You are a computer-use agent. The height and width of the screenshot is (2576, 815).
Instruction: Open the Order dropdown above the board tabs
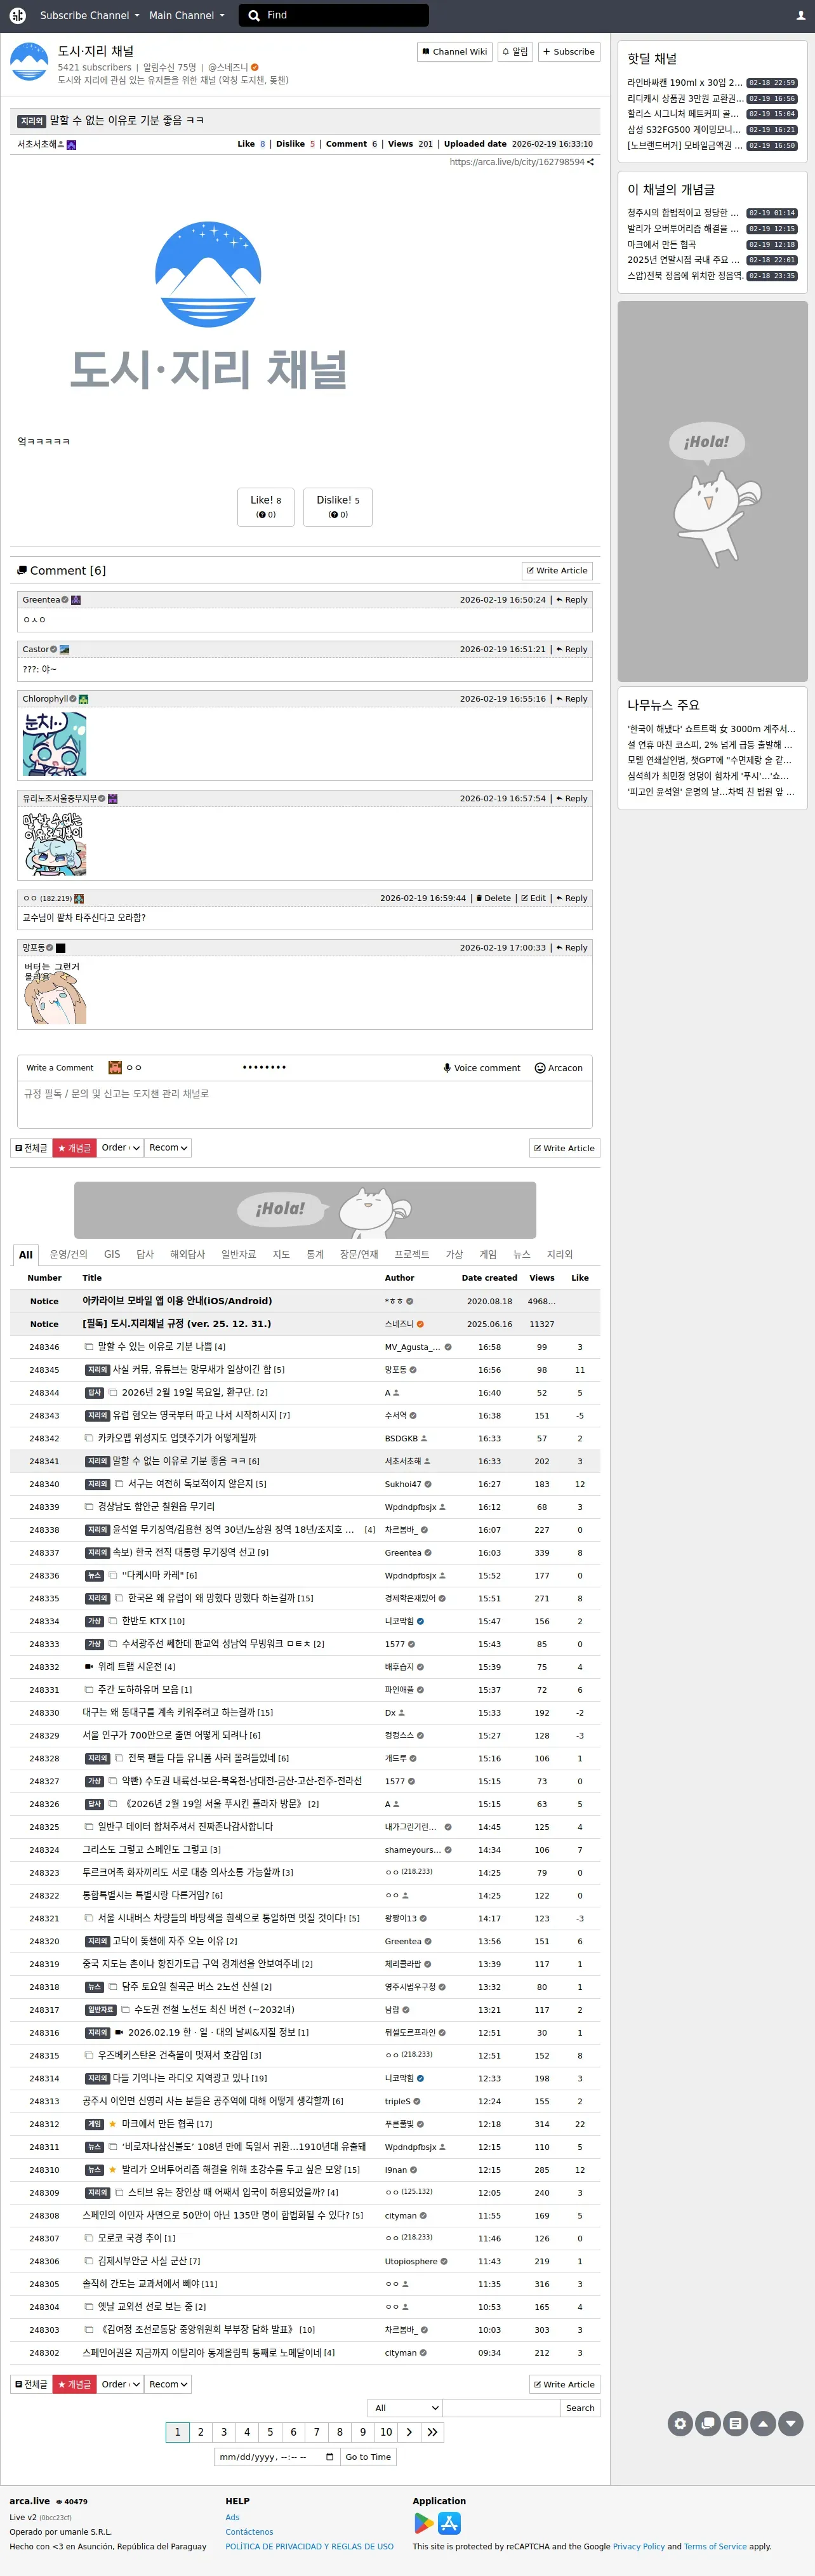pyautogui.click(x=121, y=1148)
